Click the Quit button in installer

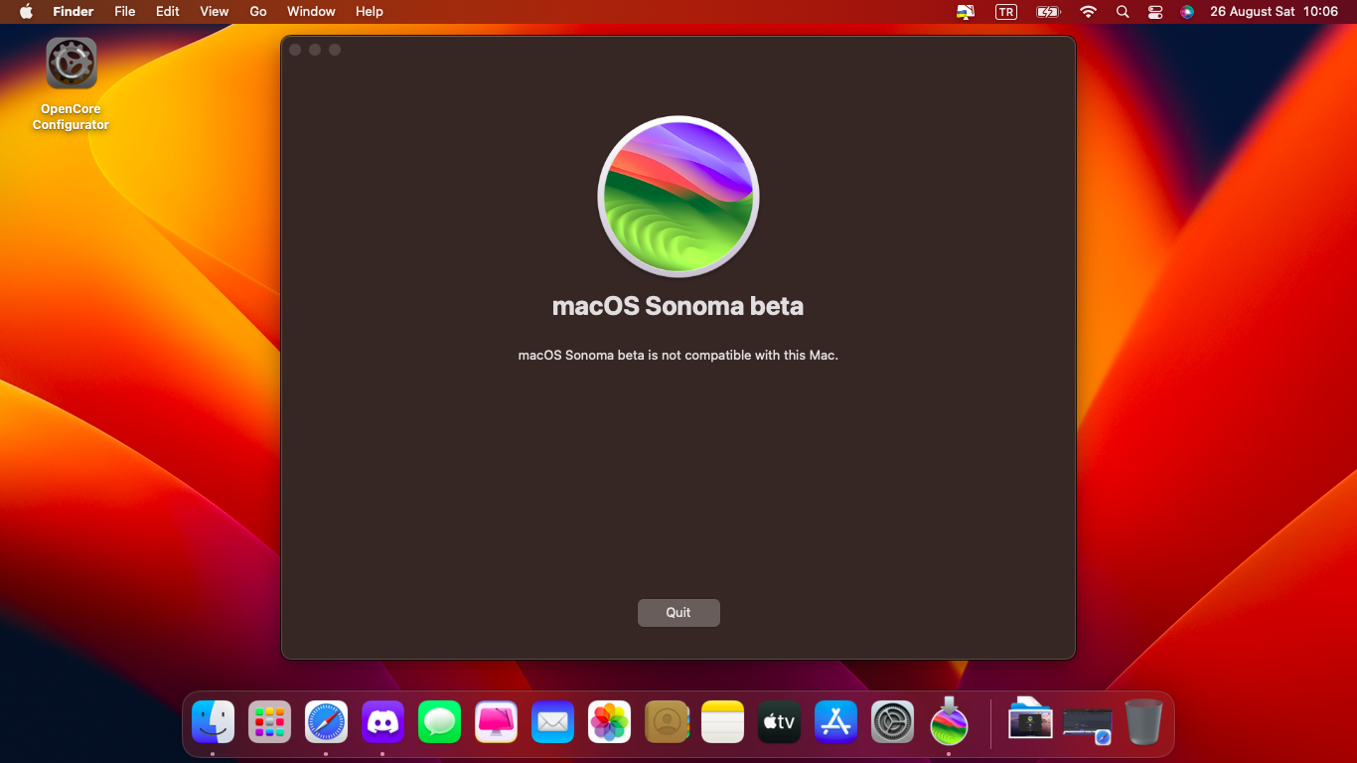pyautogui.click(x=678, y=613)
